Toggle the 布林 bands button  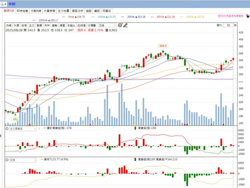click(x=47, y=25)
